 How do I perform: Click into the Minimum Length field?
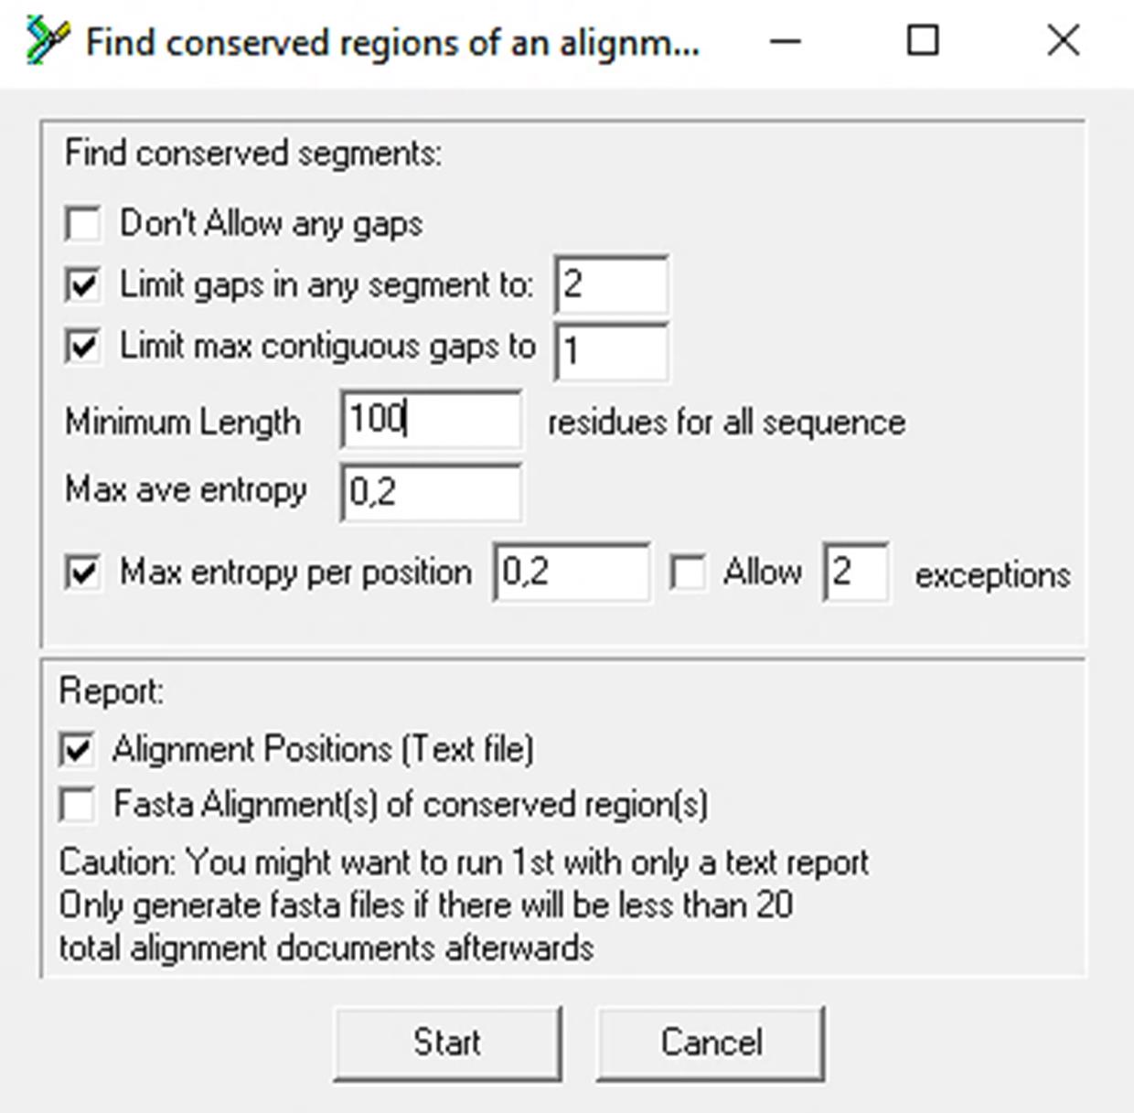[432, 419]
